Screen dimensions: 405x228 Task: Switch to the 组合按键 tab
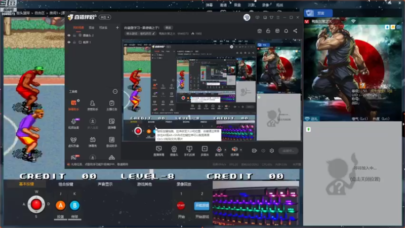point(66,184)
